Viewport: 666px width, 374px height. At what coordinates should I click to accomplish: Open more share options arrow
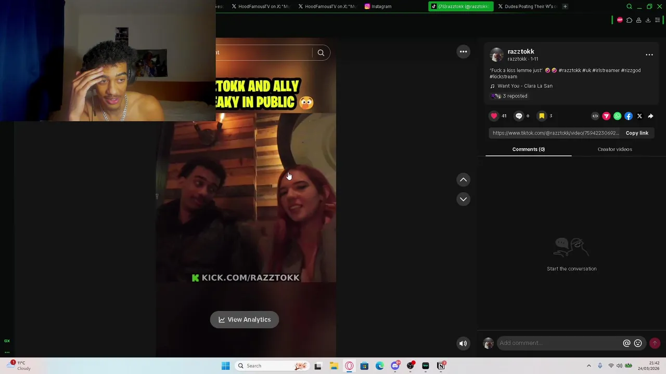(x=650, y=116)
